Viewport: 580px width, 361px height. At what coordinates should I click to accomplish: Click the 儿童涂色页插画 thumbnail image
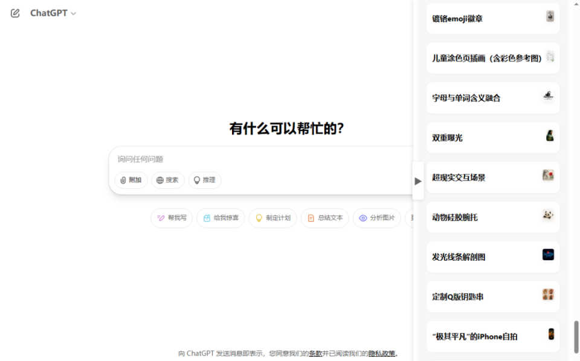coord(550,56)
